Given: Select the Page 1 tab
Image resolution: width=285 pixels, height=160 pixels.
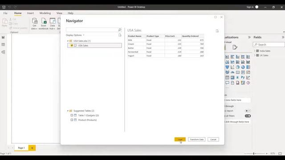Looking at the screenshot, I should click(x=21, y=148).
